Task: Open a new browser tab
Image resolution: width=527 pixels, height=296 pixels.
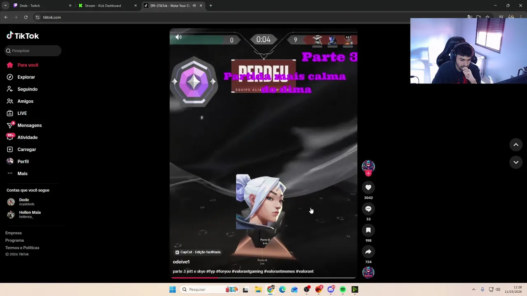Action: (x=211, y=6)
